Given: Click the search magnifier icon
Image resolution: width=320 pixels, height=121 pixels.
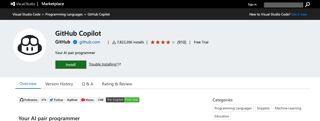Looking at the screenshot, I should tap(307, 4).
